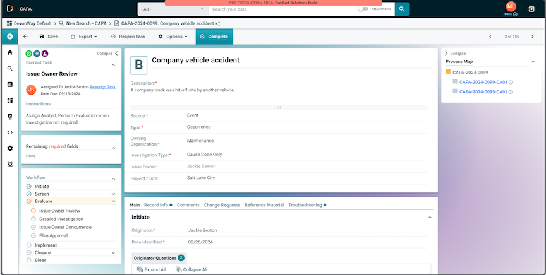The image size is (546, 275).
Task: Switch to the Change Requests tab
Action: [222, 205]
